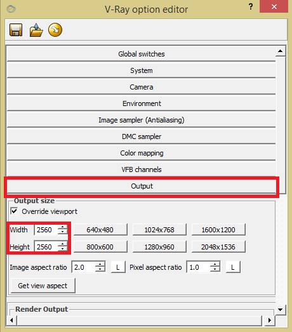Expand the Image sampler (Antialiasing) rollout
292x332 pixels.
tap(141, 120)
